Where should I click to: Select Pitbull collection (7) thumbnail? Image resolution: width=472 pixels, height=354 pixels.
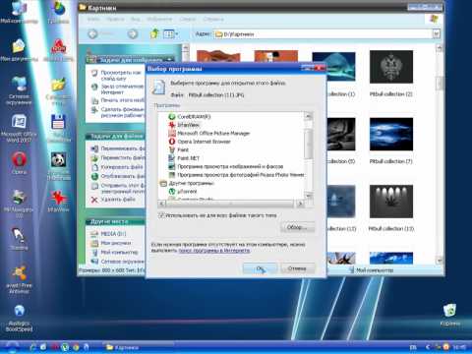tap(391, 134)
